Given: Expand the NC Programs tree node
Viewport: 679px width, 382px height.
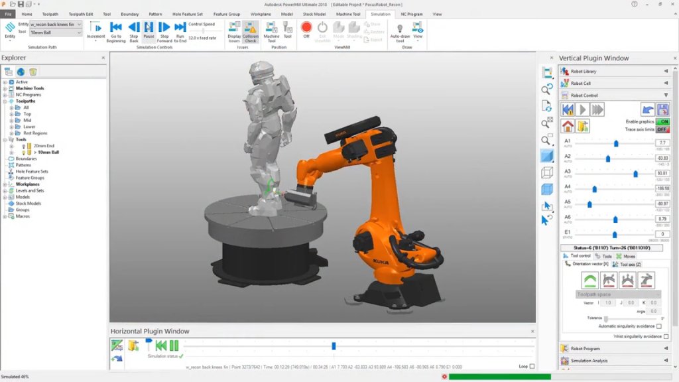Looking at the screenshot, I should click(x=5, y=95).
